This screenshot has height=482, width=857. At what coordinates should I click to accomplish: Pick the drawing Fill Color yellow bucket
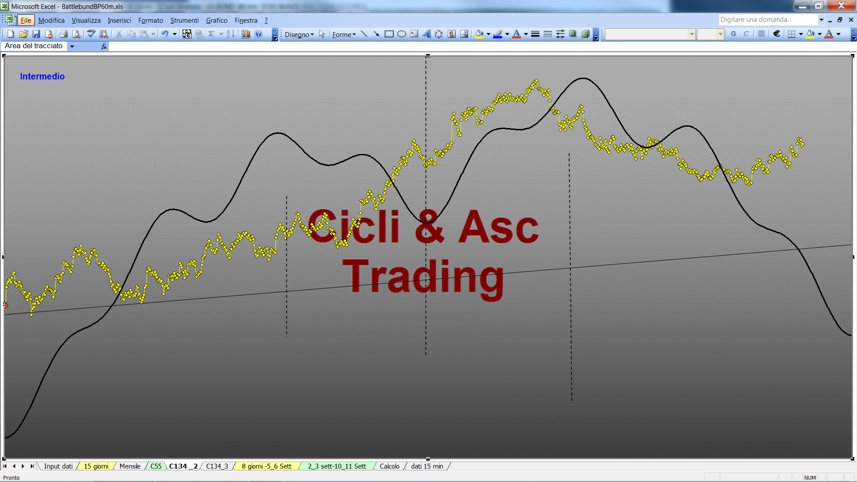(x=479, y=34)
